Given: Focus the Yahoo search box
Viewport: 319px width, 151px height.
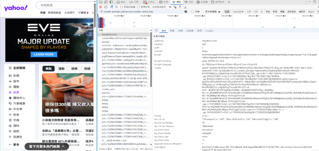Looking at the screenshot, I should [64, 5].
